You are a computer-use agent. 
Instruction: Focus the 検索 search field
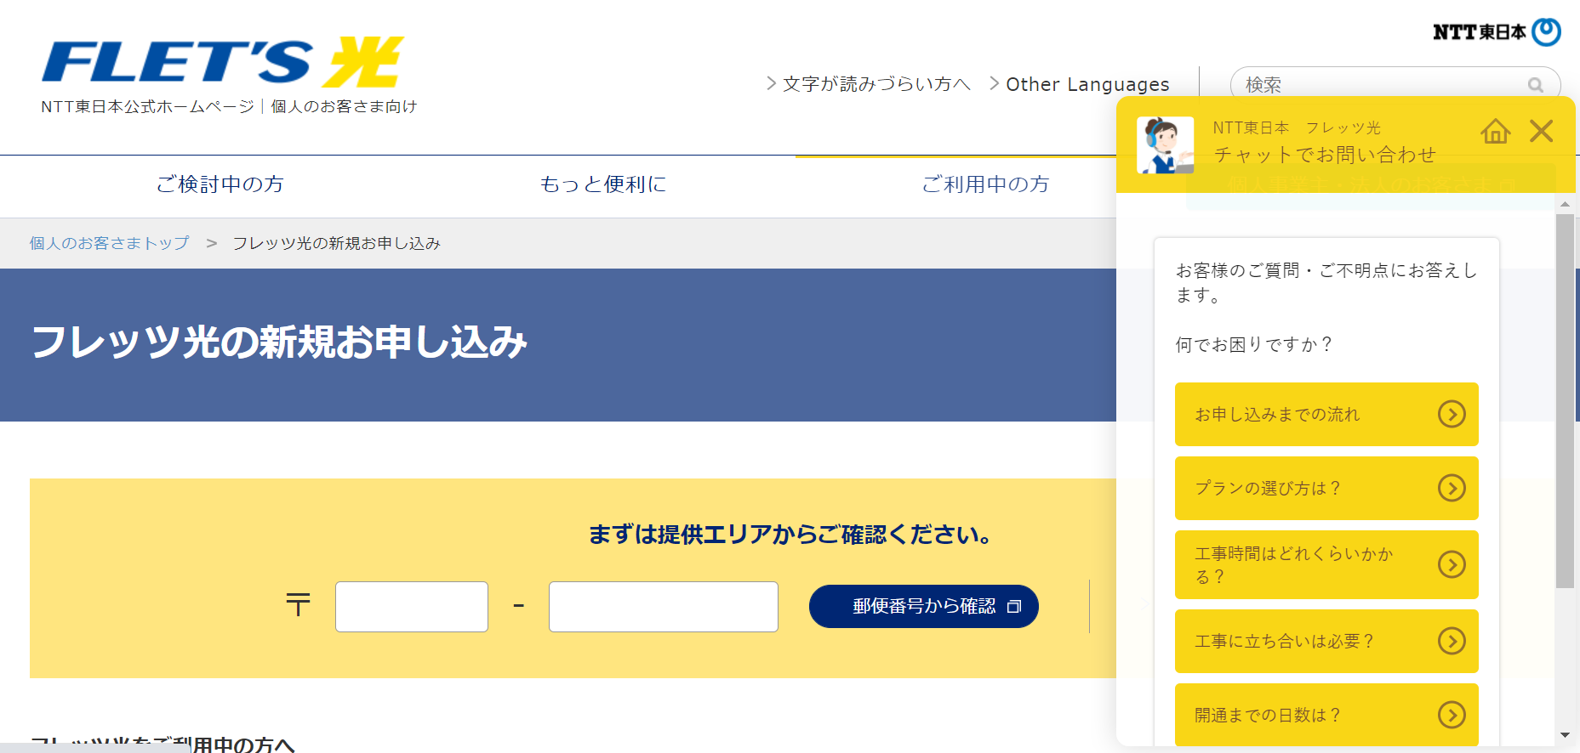1395,85
